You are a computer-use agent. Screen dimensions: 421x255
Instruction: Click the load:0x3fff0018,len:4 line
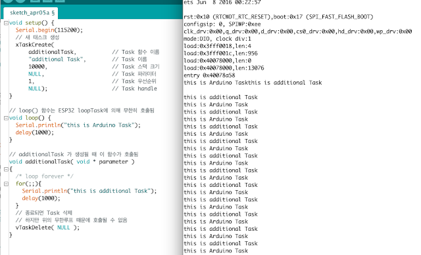pyautogui.click(x=218, y=46)
